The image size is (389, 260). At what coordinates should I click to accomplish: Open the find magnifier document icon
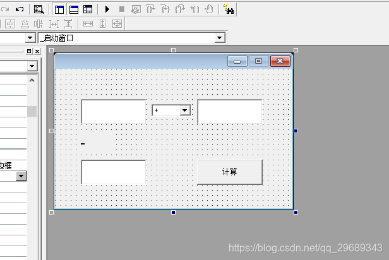tap(39, 9)
